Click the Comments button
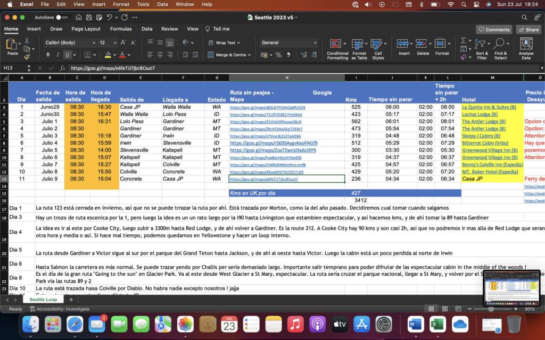This screenshot has height=340, width=545. click(494, 30)
